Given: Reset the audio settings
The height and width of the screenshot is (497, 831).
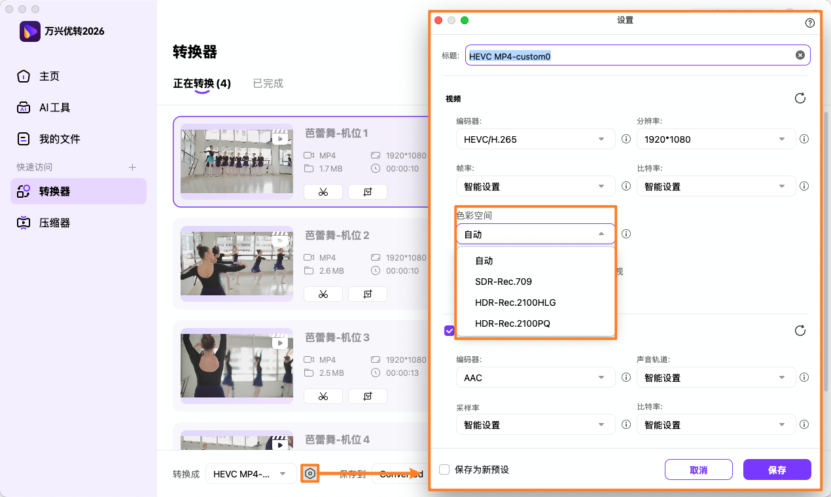Looking at the screenshot, I should pyautogui.click(x=800, y=331).
